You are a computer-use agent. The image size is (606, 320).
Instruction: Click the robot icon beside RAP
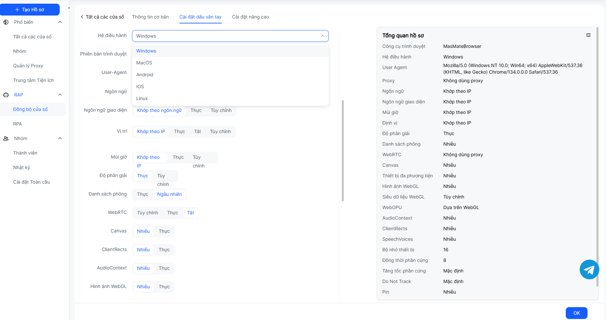(6, 95)
